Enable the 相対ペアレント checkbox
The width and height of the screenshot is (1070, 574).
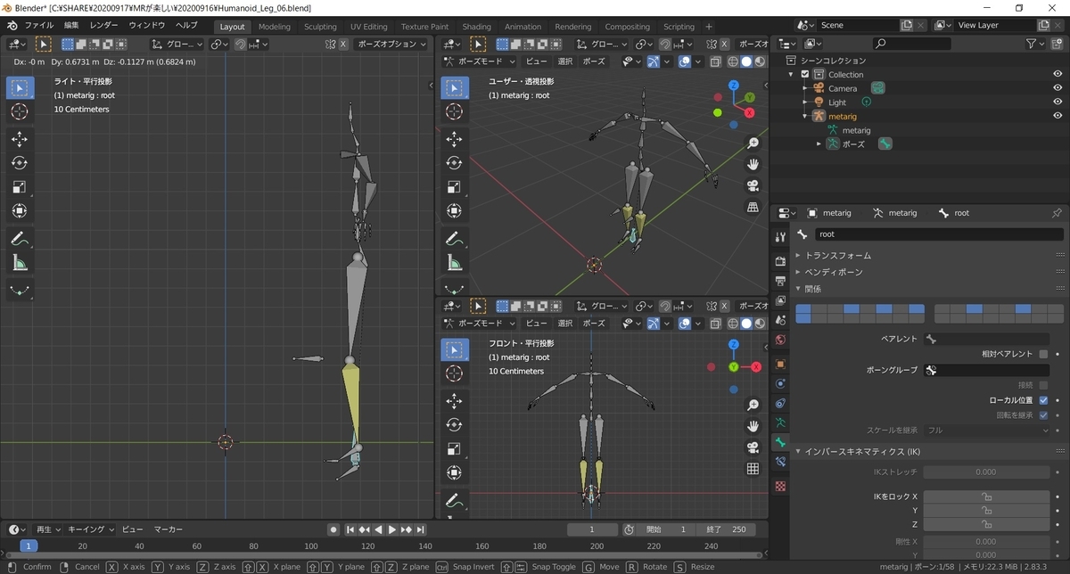1043,354
